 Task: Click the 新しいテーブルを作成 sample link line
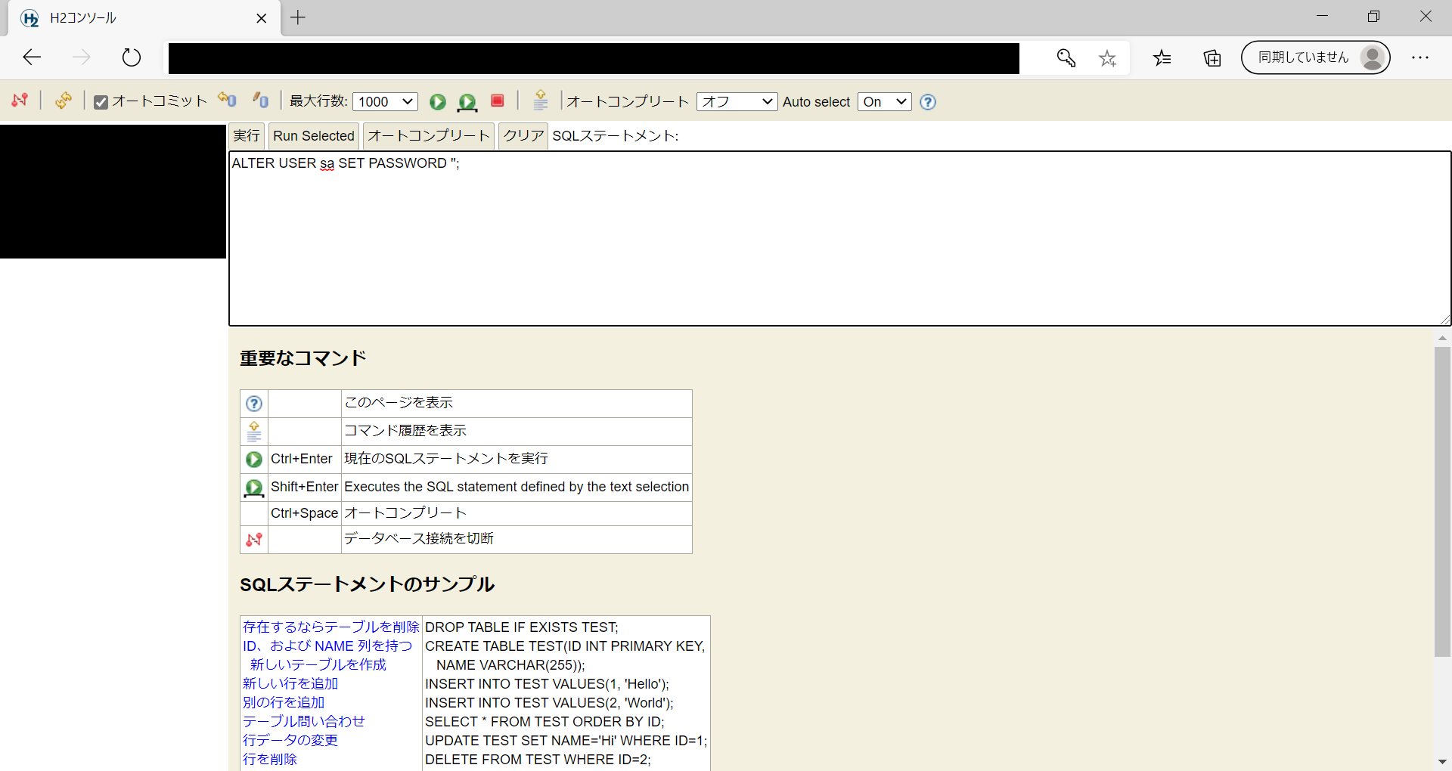(318, 664)
